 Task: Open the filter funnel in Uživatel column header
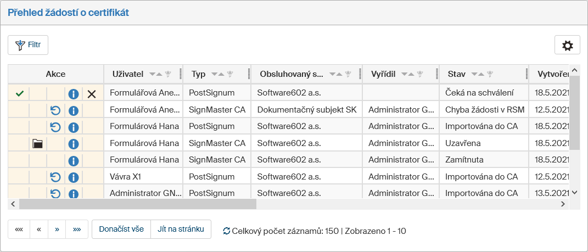tap(169, 74)
